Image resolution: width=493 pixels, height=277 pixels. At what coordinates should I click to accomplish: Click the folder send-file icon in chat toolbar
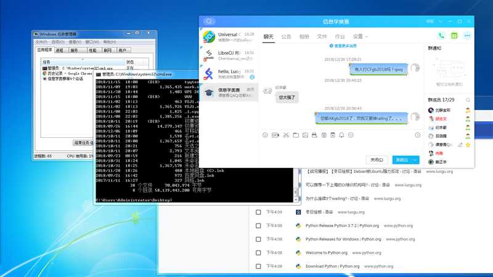[296, 135]
